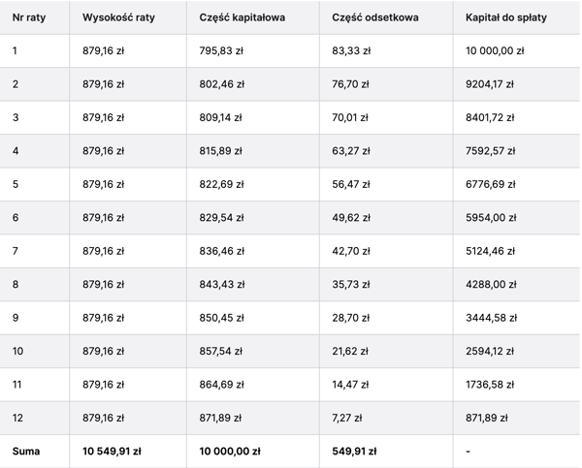
Task: Click the 14,47 zł interest cell
Action: point(350,385)
